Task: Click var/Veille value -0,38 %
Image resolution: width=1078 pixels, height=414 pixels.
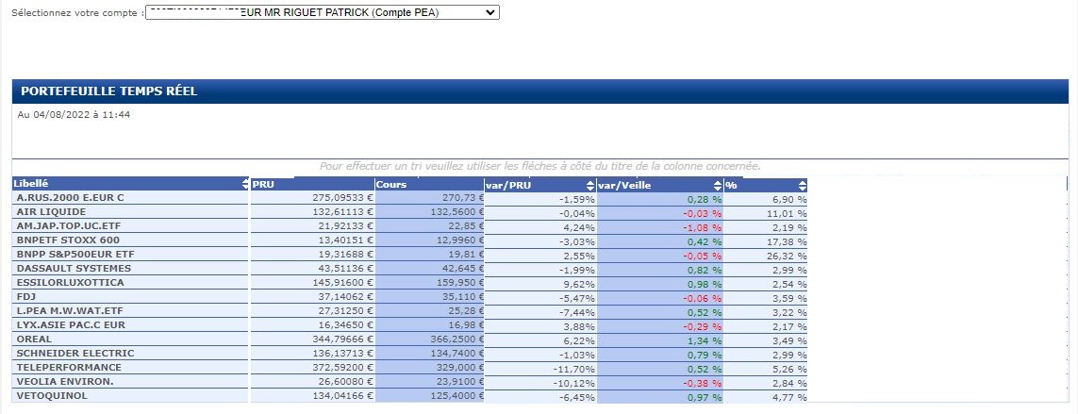Action: click(x=705, y=383)
